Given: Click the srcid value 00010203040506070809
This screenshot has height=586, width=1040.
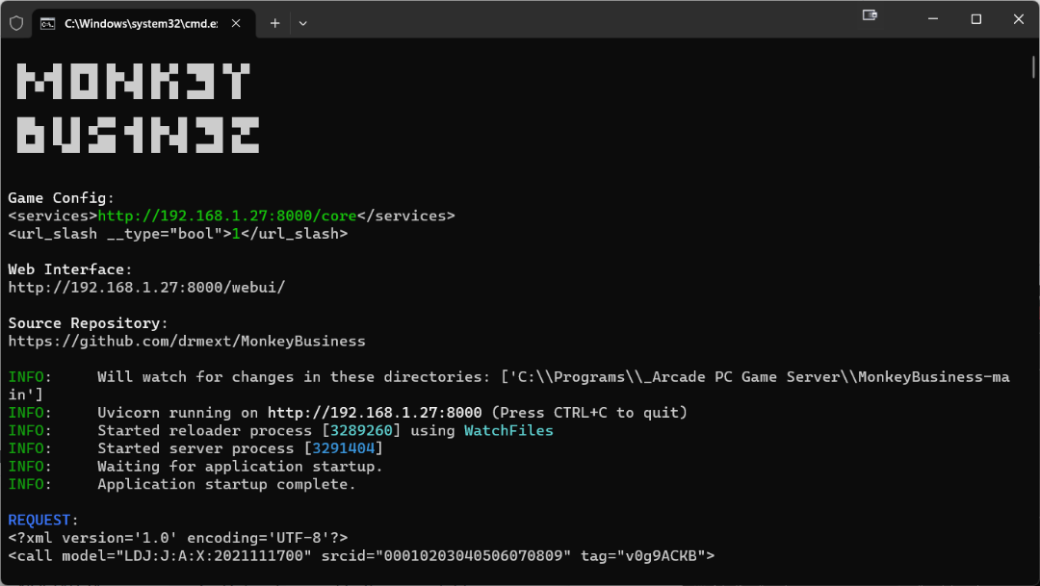Looking at the screenshot, I should point(474,555).
